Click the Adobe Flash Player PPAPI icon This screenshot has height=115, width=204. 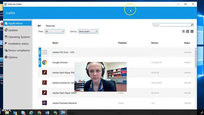click(x=44, y=73)
